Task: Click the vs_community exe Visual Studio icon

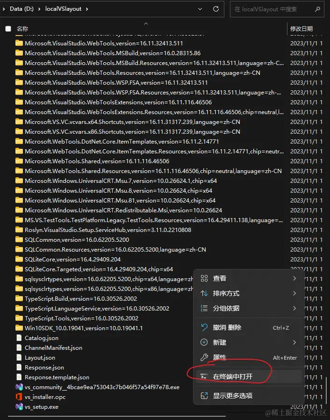Action: coord(19,387)
